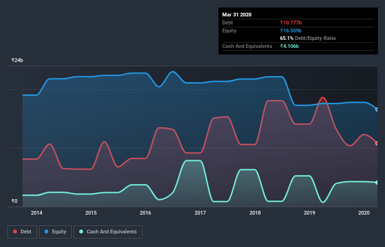Click the 2014 x-axis label
The width and height of the screenshot is (385, 247).
click(x=37, y=213)
